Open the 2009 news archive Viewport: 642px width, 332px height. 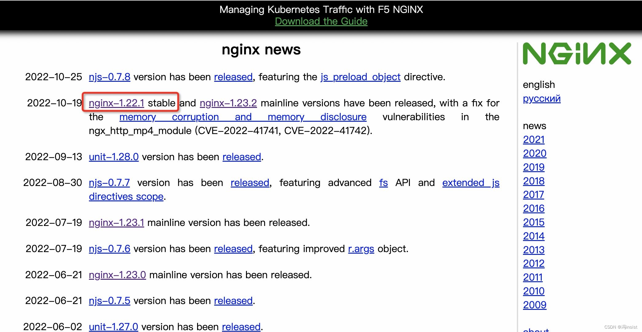[x=534, y=305]
